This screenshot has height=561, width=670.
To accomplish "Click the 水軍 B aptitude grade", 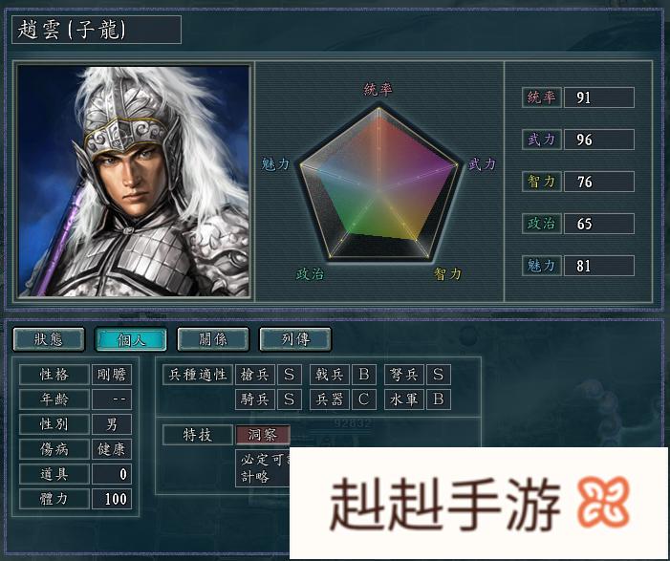I will [439, 399].
